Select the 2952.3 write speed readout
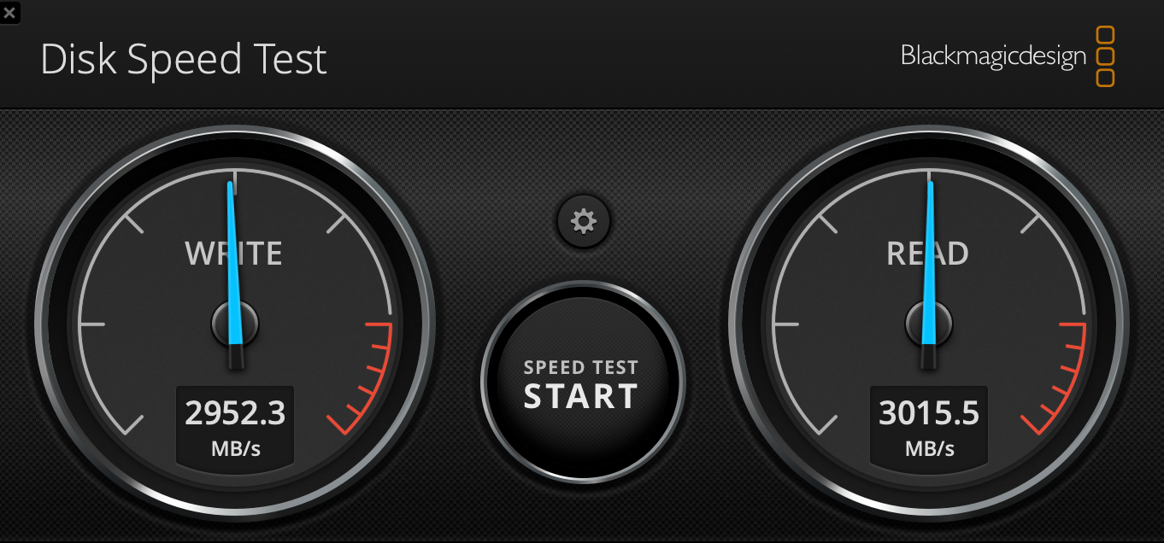This screenshot has height=543, width=1164. click(x=235, y=413)
